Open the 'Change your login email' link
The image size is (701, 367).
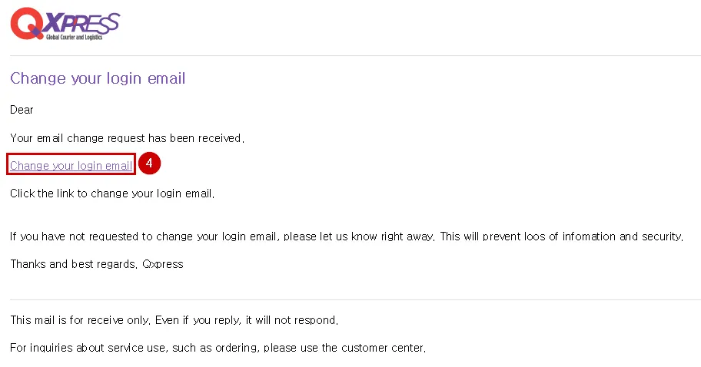pyautogui.click(x=71, y=165)
